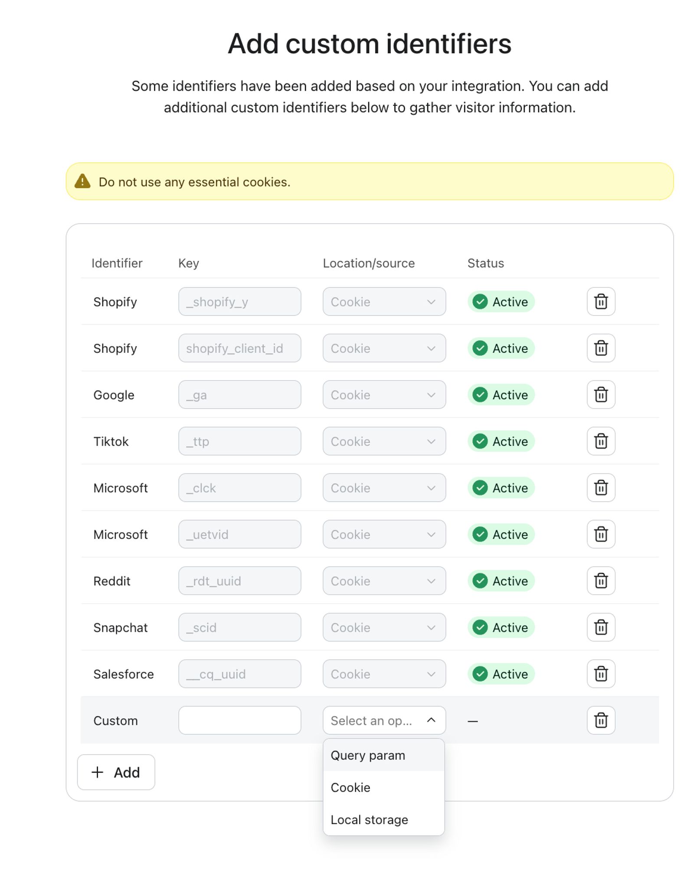The width and height of the screenshot is (694, 878).
Task: Click the _scid key field
Action: point(239,627)
